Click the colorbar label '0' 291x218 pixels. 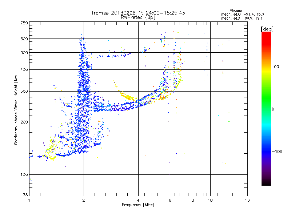coord(273,109)
